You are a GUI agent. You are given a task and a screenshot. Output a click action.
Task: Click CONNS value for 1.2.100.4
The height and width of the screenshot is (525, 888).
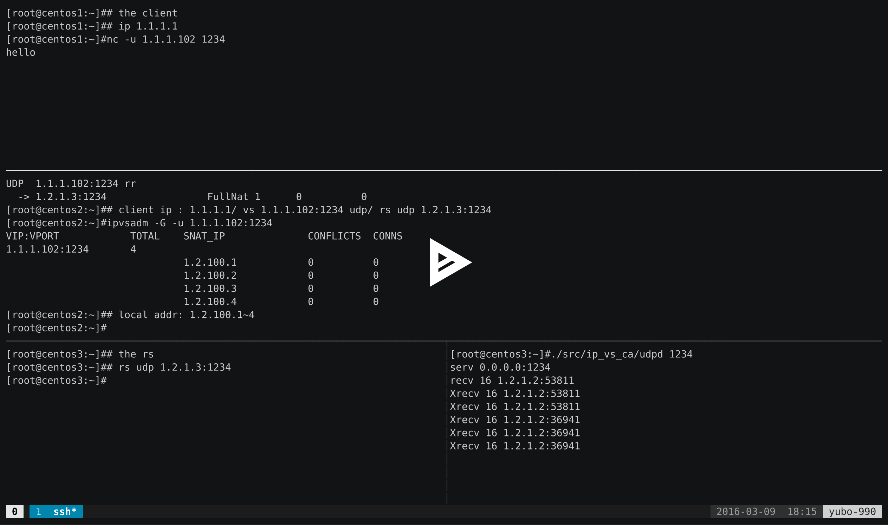pos(376,302)
